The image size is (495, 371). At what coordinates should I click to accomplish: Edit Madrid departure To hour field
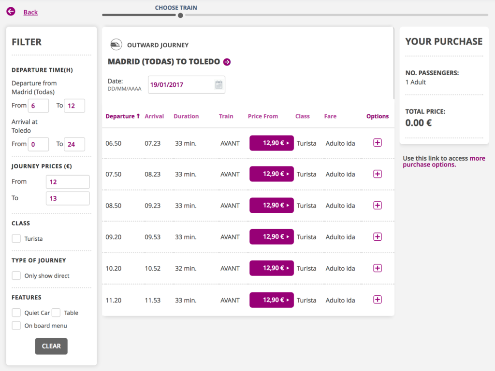pyautogui.click(x=74, y=106)
